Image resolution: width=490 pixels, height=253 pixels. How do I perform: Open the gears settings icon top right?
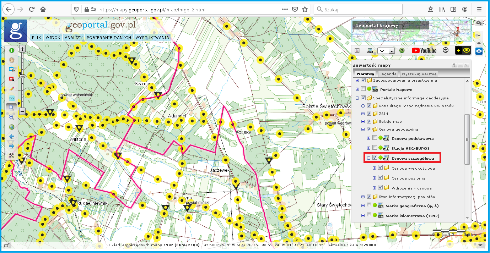[479, 23]
